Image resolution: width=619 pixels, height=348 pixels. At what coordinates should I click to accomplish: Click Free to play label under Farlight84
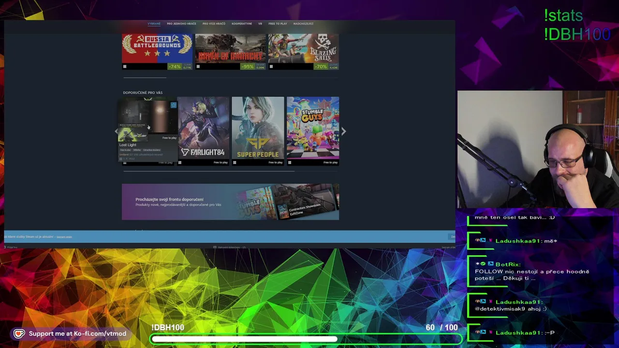(221, 162)
